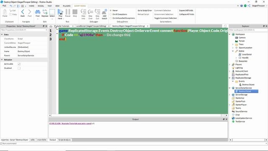Toggle the Disabled checkbox
The image size is (268, 151).
pyautogui.click(x=19, y=68)
